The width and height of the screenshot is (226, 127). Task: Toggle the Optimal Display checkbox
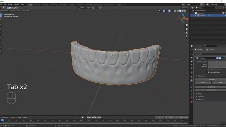(209, 72)
